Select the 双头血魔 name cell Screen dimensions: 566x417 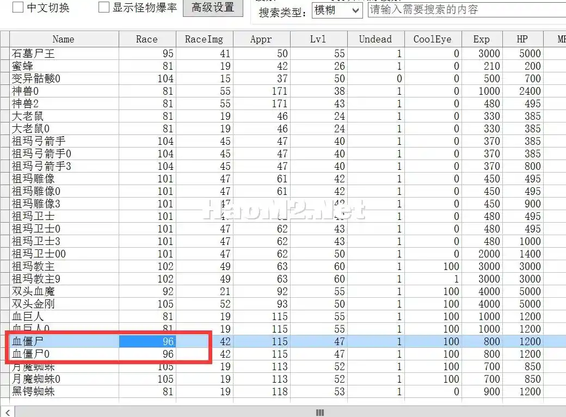pos(64,291)
